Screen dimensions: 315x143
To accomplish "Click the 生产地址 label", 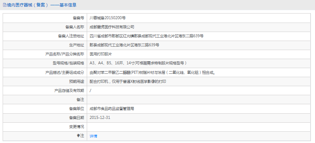I will (x=77, y=45).
